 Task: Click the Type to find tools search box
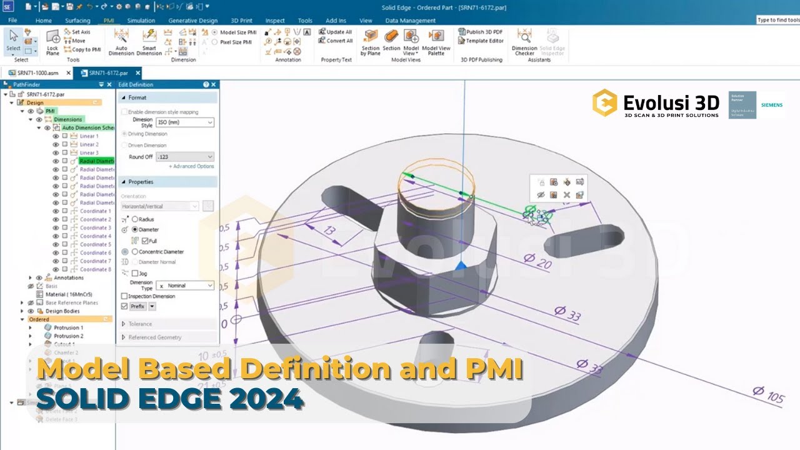coord(777,20)
